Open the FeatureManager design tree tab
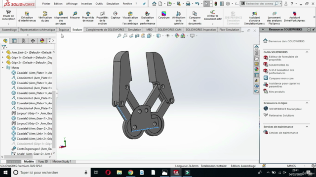 (5, 41)
